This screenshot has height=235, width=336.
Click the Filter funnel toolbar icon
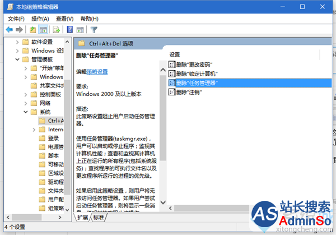94,30
